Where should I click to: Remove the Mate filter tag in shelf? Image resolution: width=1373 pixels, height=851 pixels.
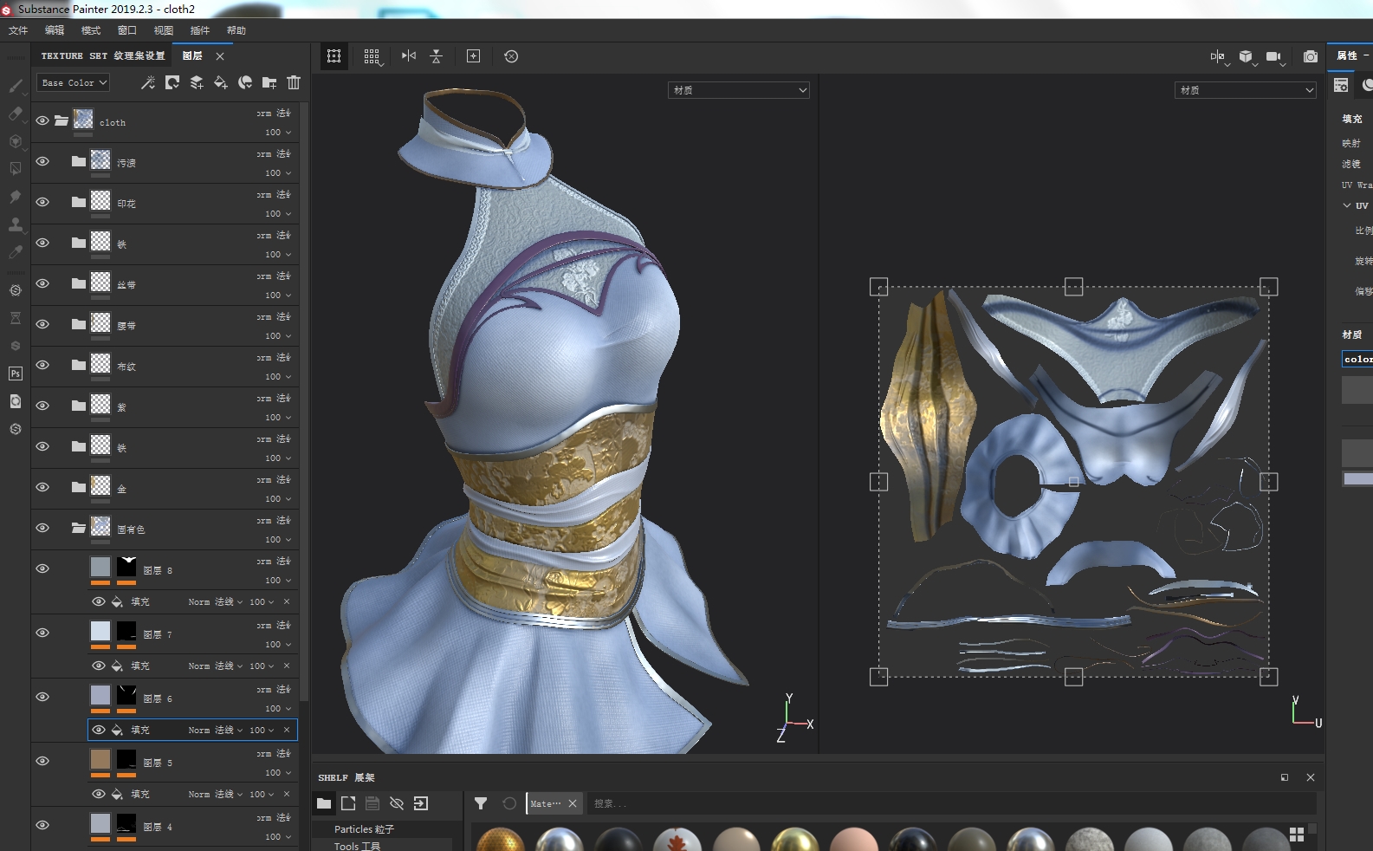click(573, 803)
